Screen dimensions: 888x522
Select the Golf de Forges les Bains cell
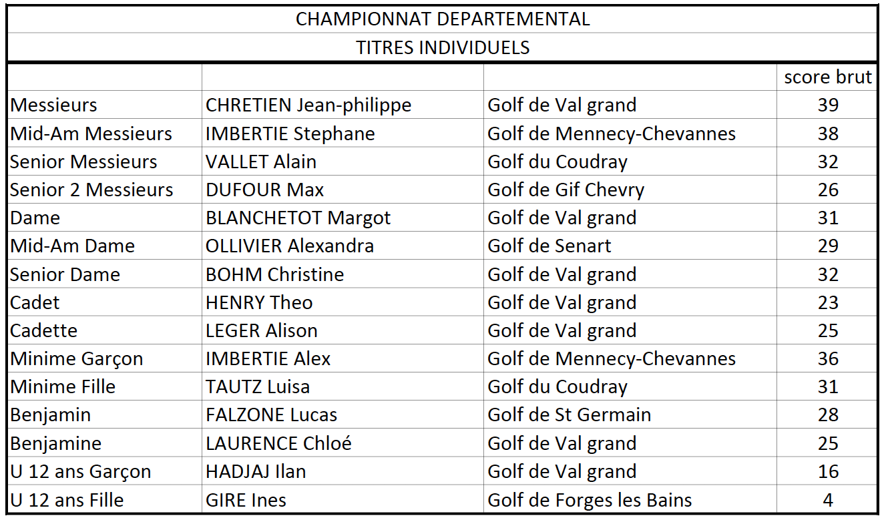point(590,500)
